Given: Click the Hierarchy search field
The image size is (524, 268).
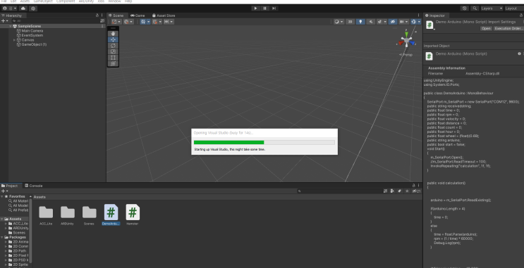Looking at the screenshot, I should [56, 20].
